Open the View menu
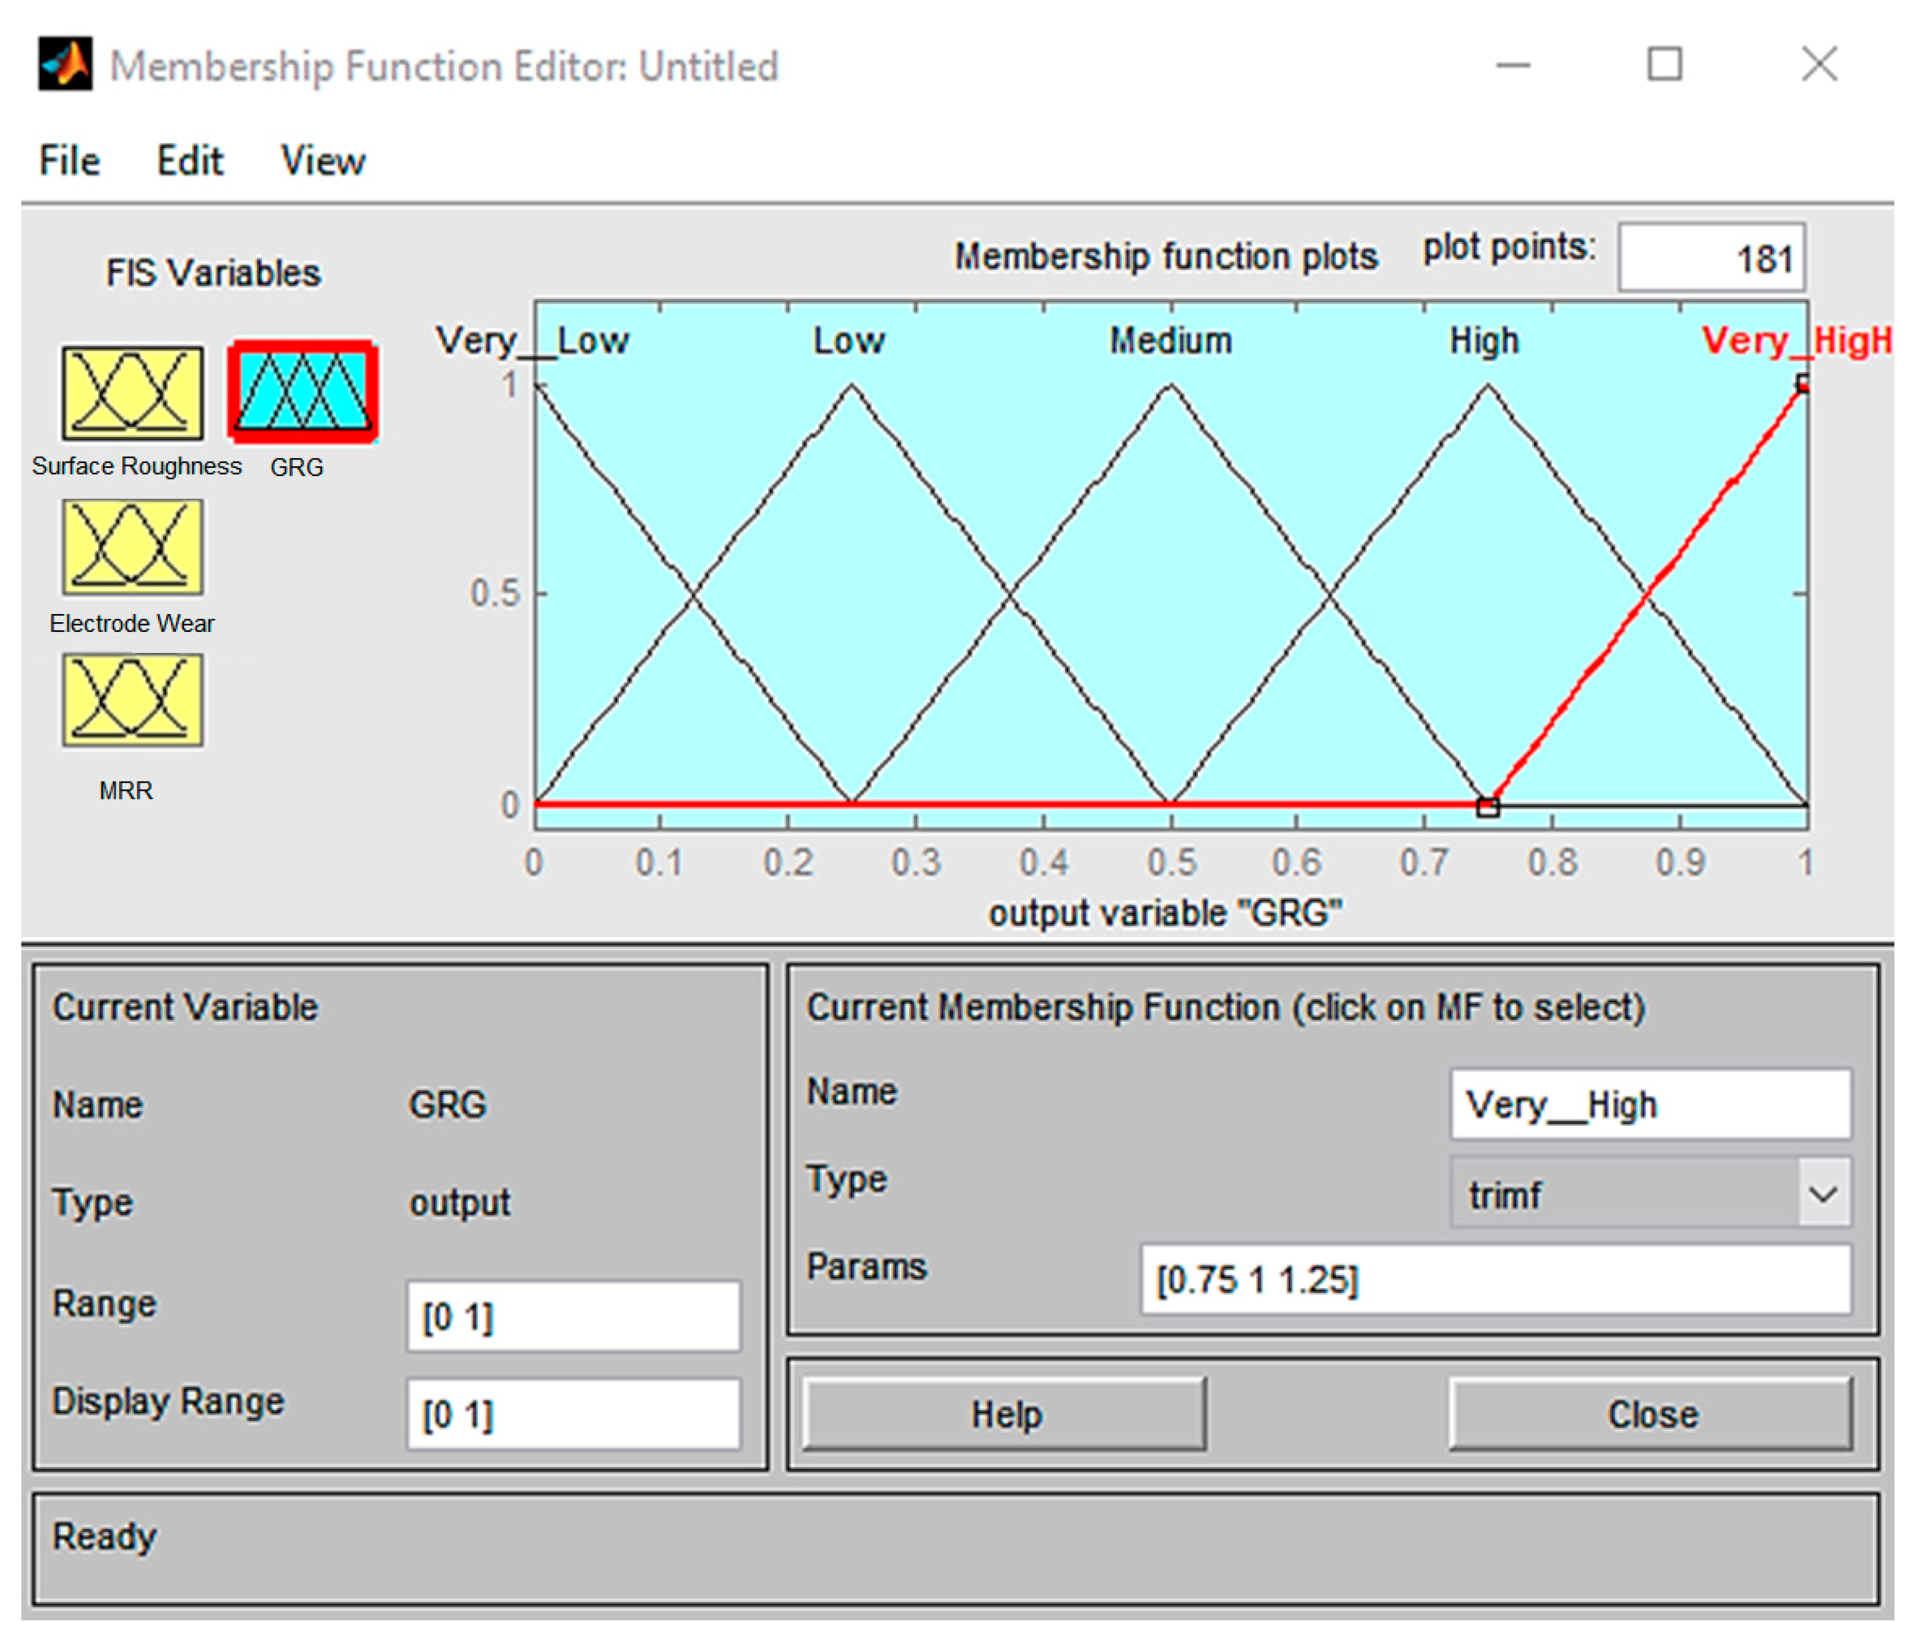The width and height of the screenshot is (1918, 1644). [x=323, y=161]
